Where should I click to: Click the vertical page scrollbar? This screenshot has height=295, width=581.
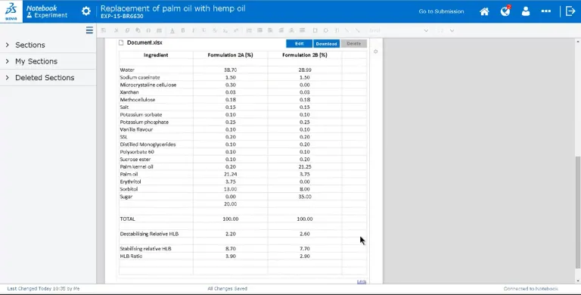point(578,212)
